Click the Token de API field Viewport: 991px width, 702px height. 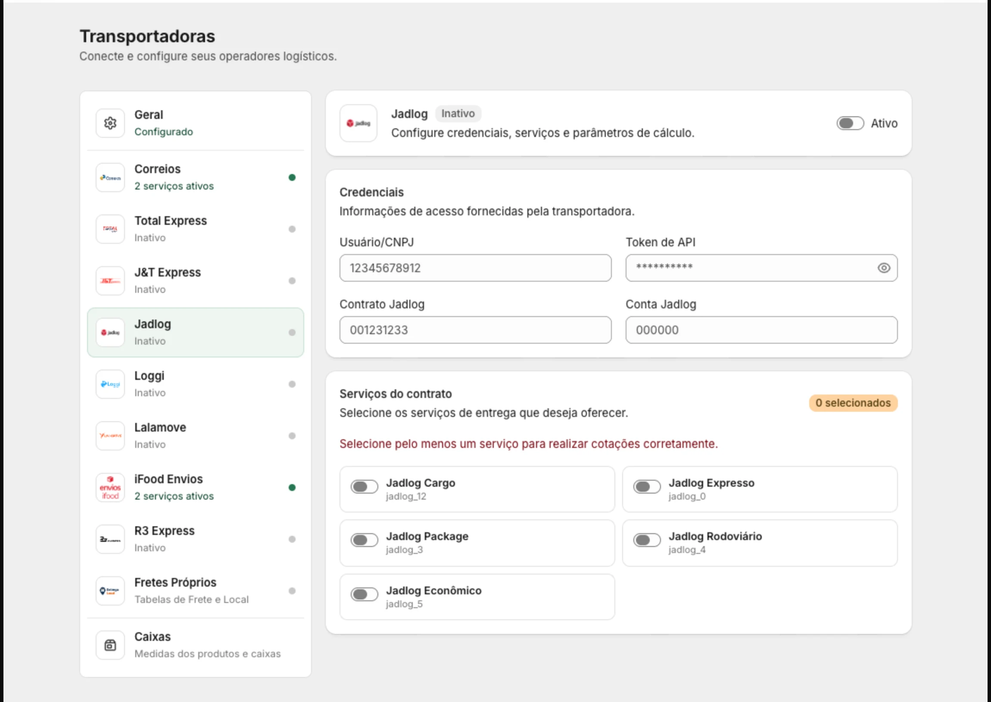[761, 268]
